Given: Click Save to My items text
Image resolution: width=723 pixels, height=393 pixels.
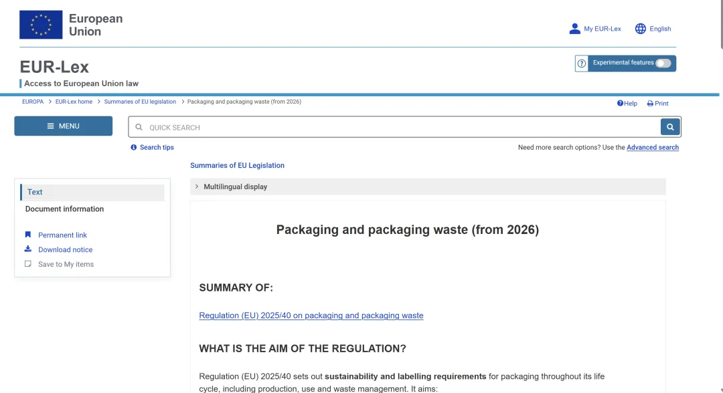Looking at the screenshot, I should [x=66, y=264].
